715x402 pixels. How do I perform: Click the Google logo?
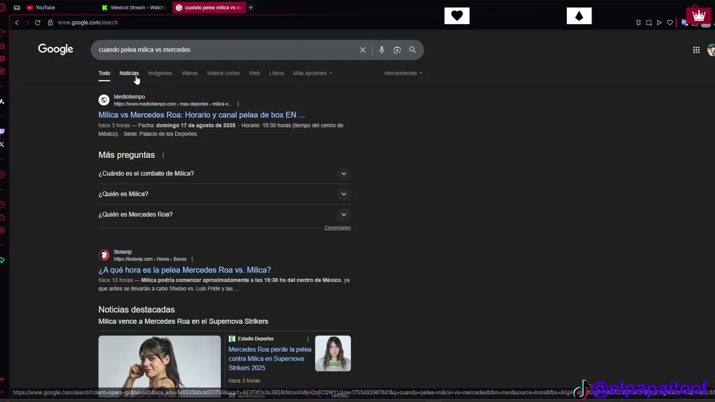coord(55,49)
